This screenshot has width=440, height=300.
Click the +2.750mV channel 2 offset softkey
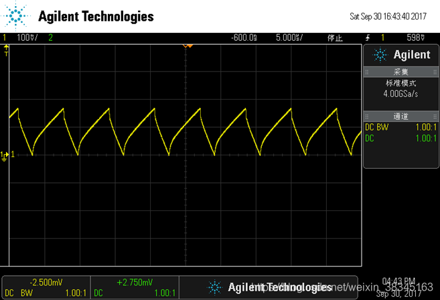(x=135, y=287)
